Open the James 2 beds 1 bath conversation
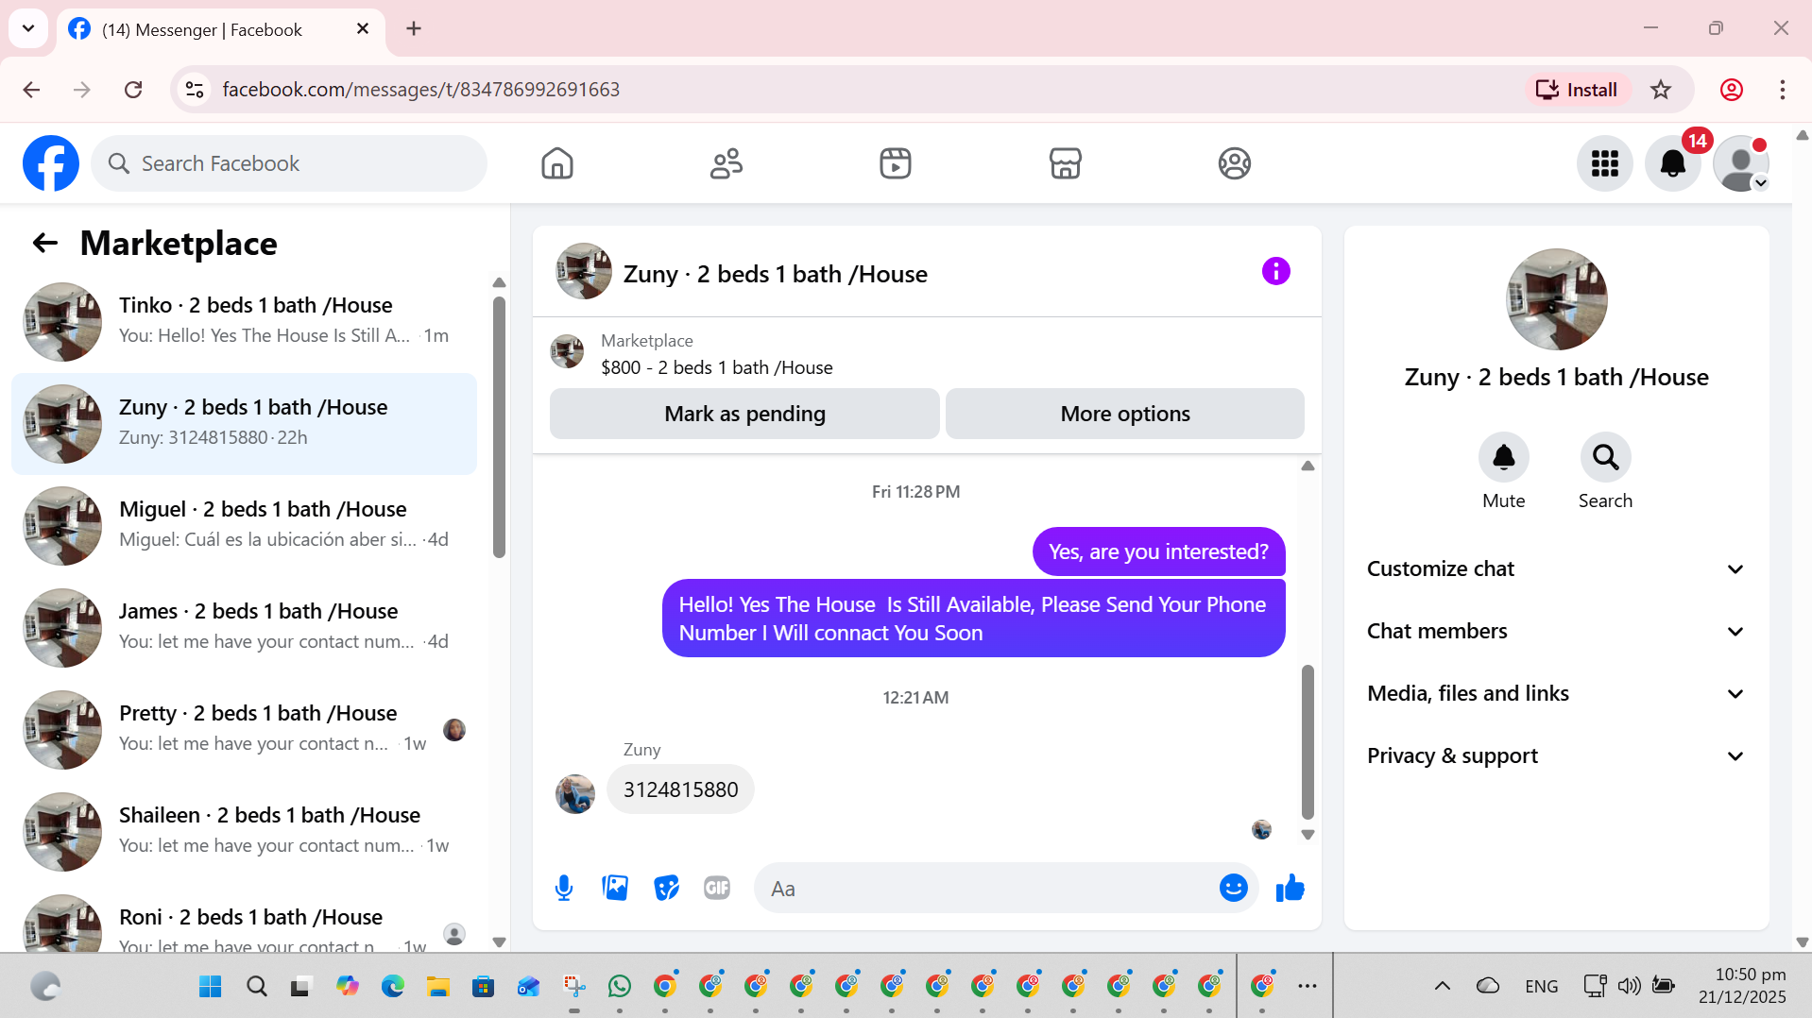Screen dimensions: 1812x1018 pos(244,628)
